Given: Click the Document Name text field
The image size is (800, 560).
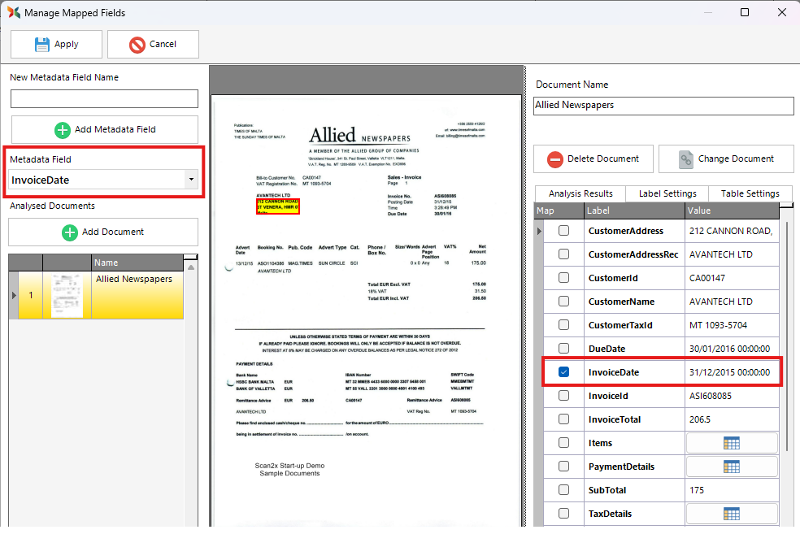Looking at the screenshot, I should (663, 106).
